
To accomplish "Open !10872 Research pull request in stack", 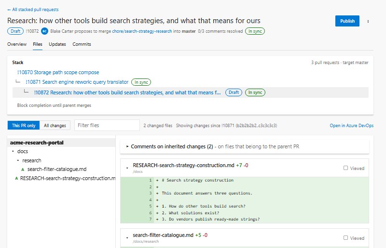I will tap(127, 92).
